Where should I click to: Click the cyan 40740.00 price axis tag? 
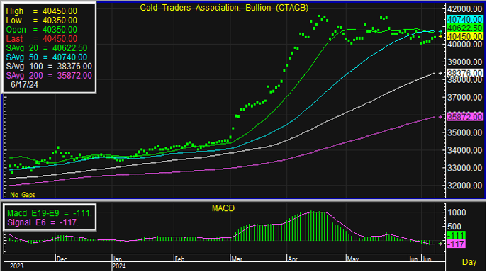[x=464, y=20]
